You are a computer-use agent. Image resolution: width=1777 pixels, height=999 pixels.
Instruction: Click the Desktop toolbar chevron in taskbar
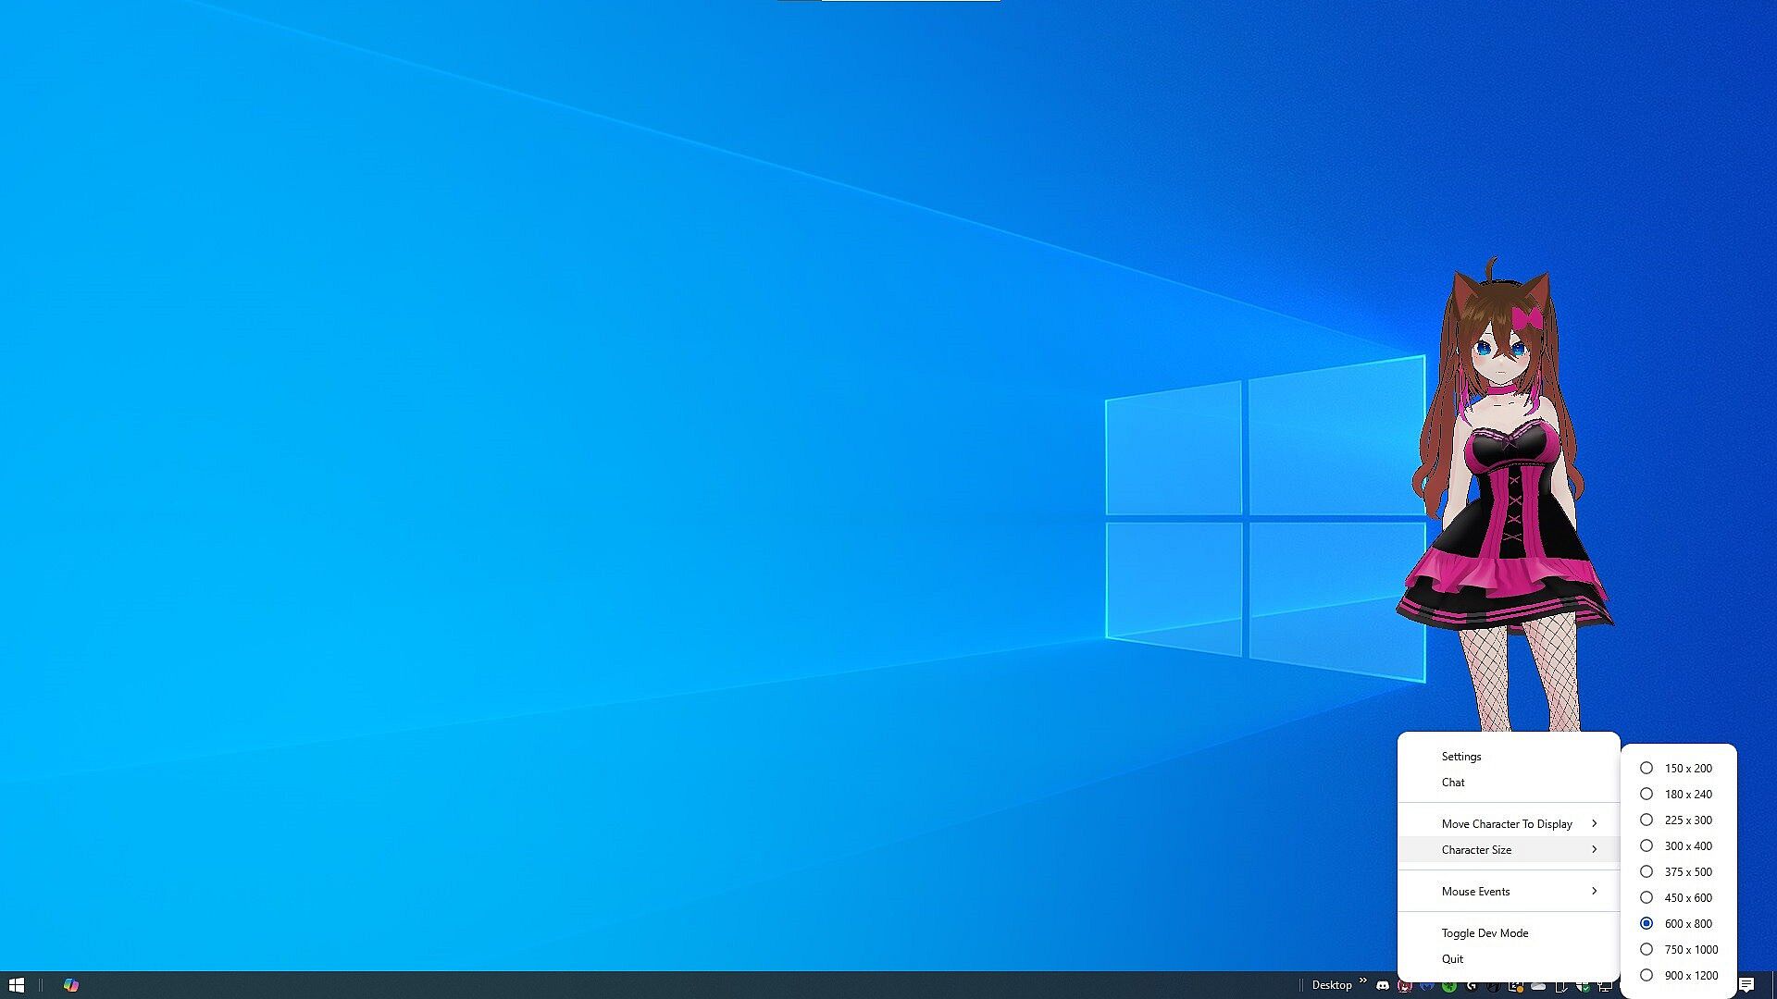(1362, 980)
